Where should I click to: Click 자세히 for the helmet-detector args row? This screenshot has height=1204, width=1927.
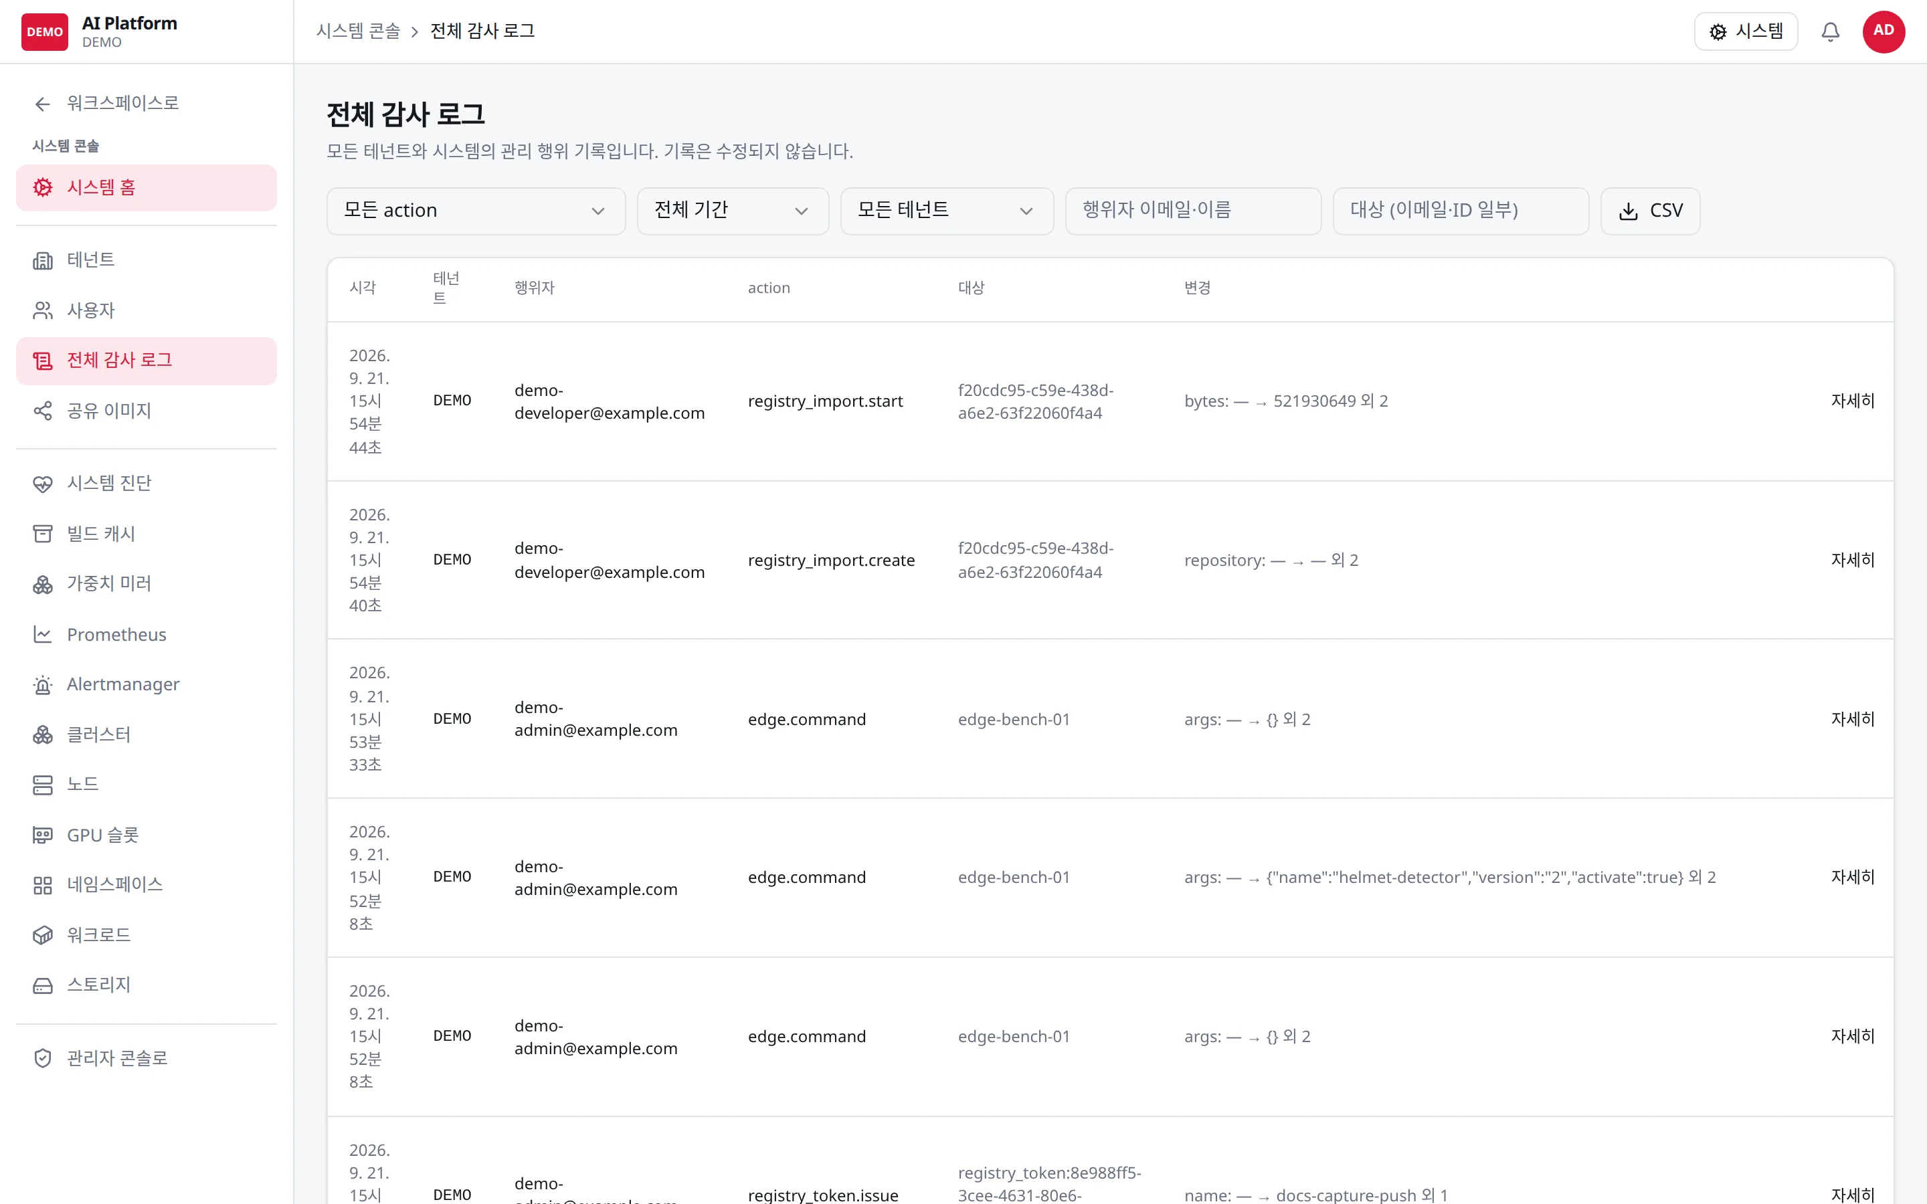(x=1852, y=877)
